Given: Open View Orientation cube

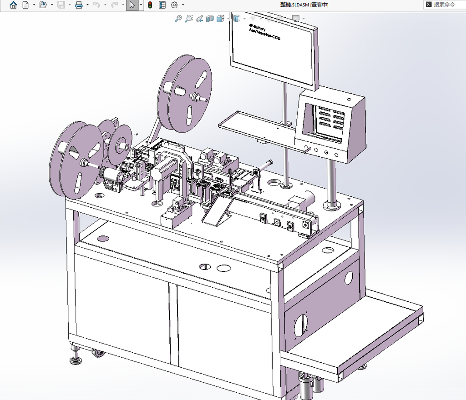Looking at the screenshot, I should [221, 19].
